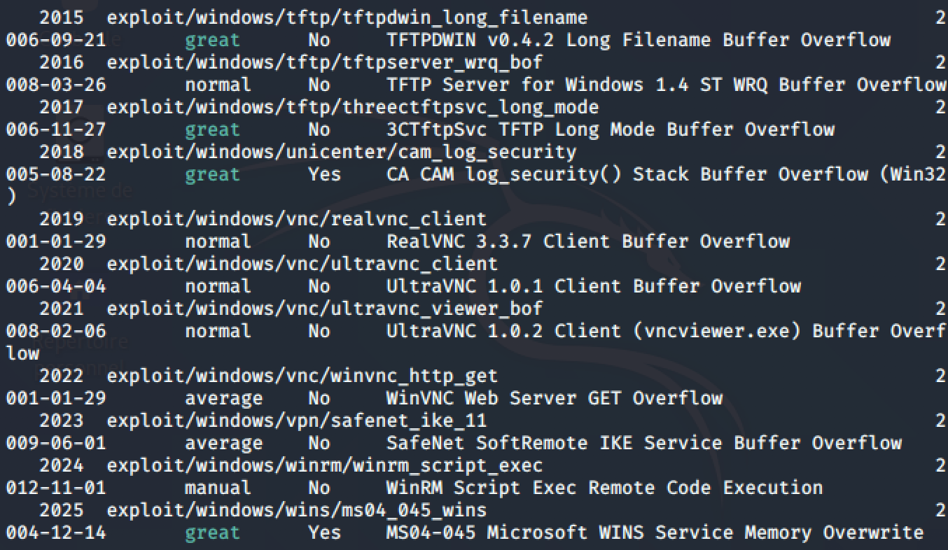Image resolution: width=948 pixels, height=550 pixels.
Task: Click 'normal' rank beside 008-03-26
Action: click(x=218, y=85)
